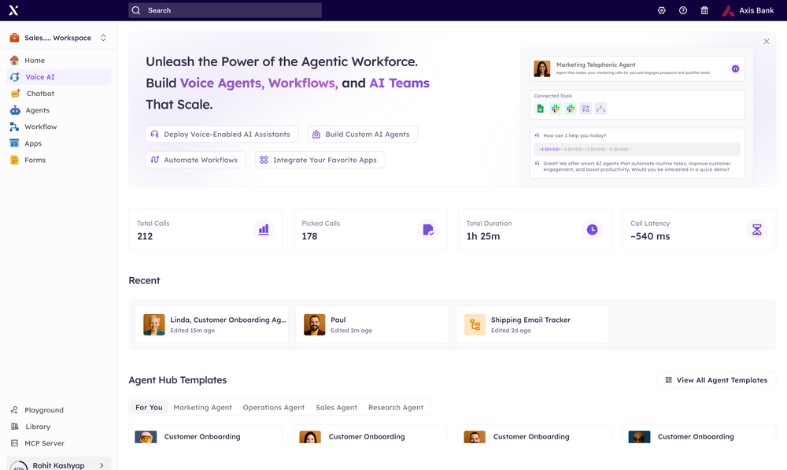The width and height of the screenshot is (787, 470).
Task: Switch to the Operations Agent tab
Action: pyautogui.click(x=274, y=407)
